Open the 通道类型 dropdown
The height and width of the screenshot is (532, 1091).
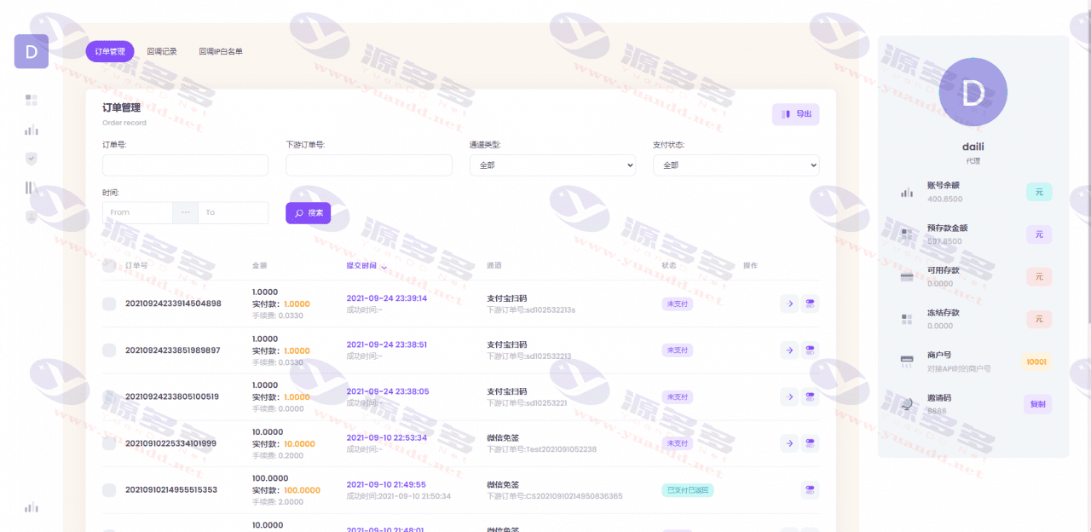point(552,165)
